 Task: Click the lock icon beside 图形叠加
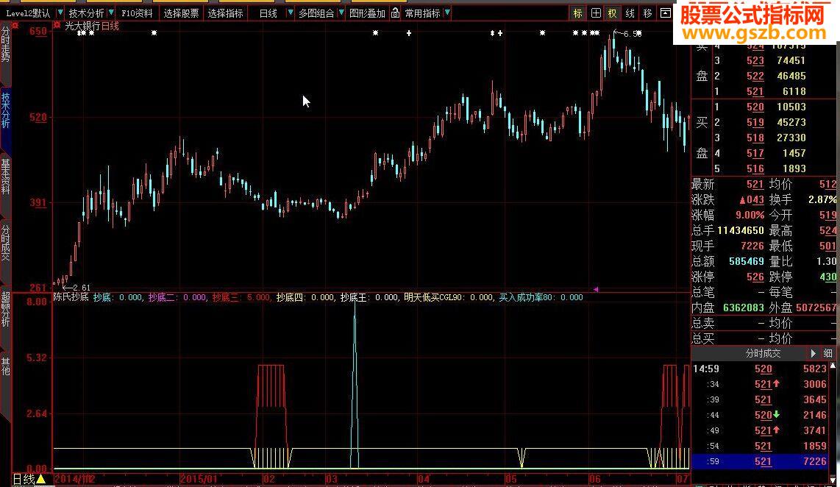point(395,13)
